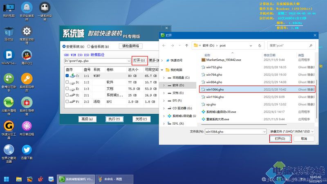Open 搜索驱动助理 gear icon
327x184 pixels.
pyautogui.click(x=27, y=35)
